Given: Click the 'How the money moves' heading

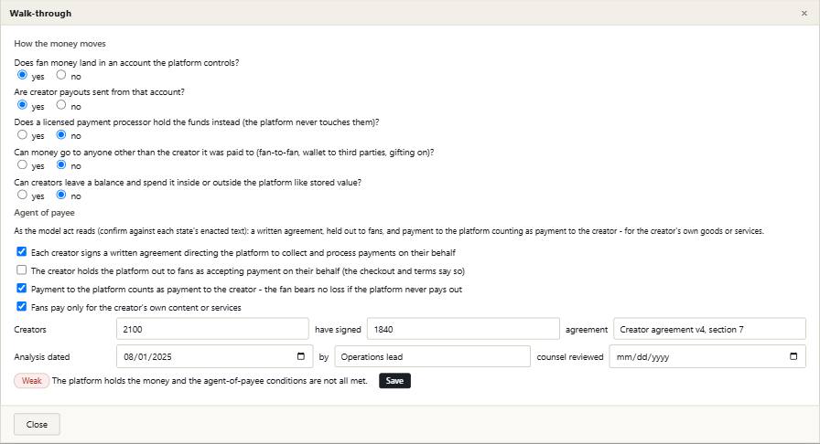Looking at the screenshot, I should click(x=59, y=43).
